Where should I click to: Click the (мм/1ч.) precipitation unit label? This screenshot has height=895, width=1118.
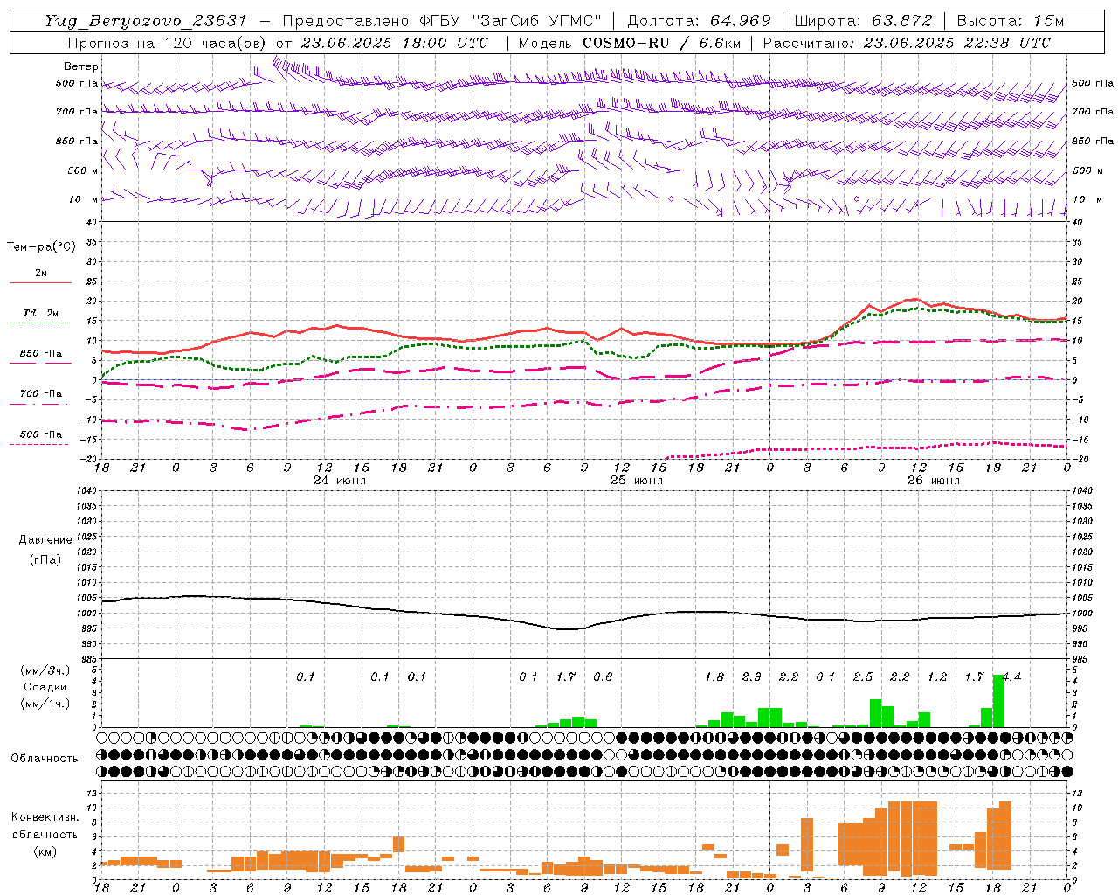click(x=45, y=704)
